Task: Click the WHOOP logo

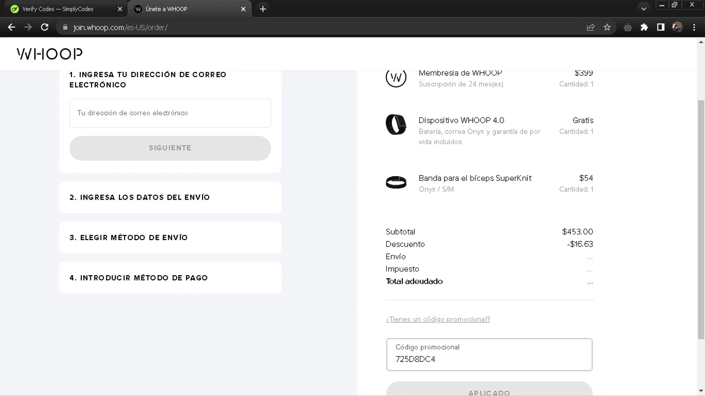Action: [x=50, y=54]
